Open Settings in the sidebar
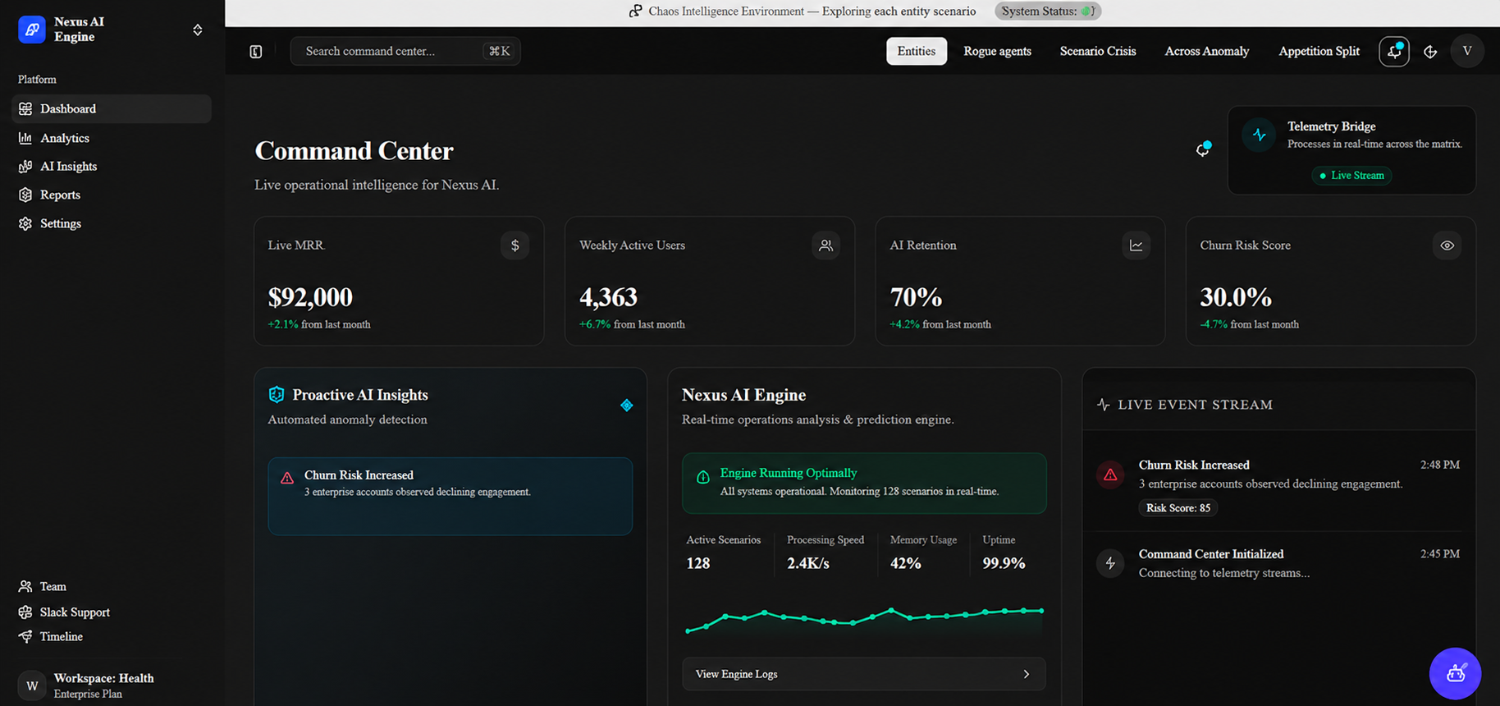The width and height of the screenshot is (1500, 706). point(112,223)
